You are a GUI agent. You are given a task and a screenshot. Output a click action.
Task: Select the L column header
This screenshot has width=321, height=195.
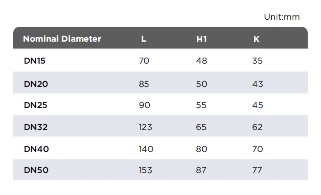tap(144, 39)
